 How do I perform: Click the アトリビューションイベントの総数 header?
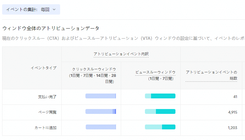(x=211, y=75)
